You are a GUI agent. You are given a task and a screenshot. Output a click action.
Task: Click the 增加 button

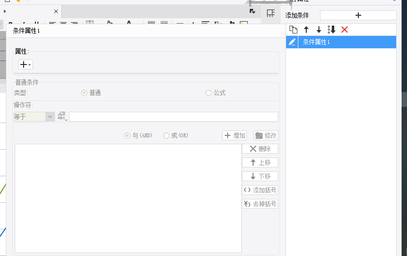point(234,135)
